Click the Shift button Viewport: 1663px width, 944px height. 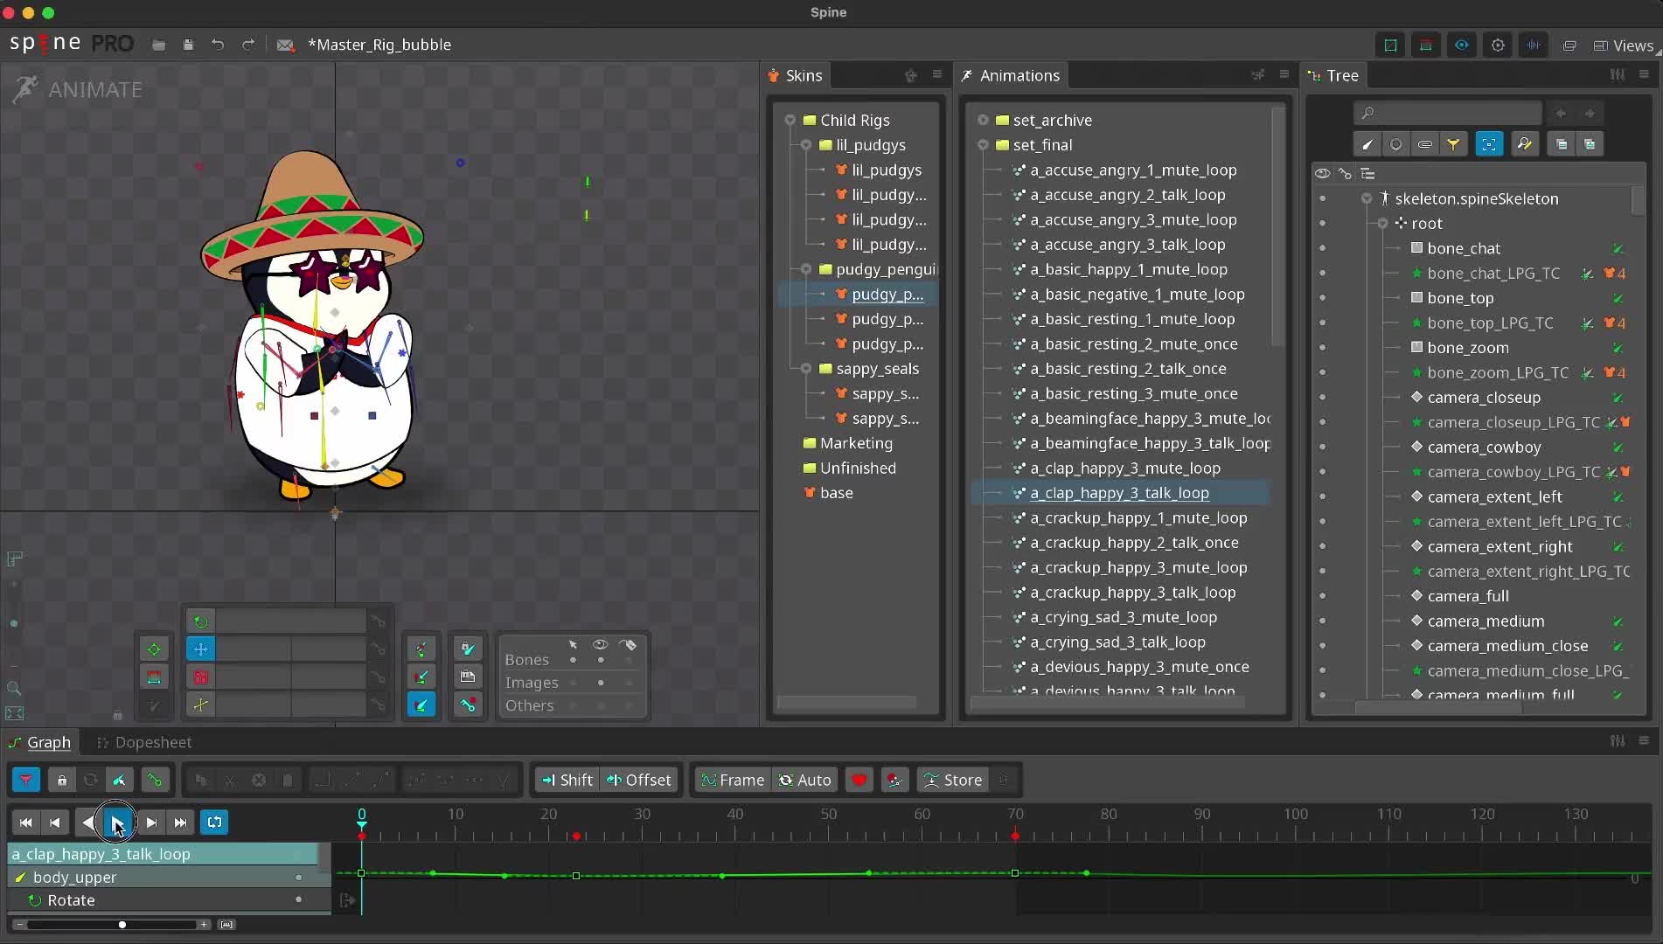567,780
